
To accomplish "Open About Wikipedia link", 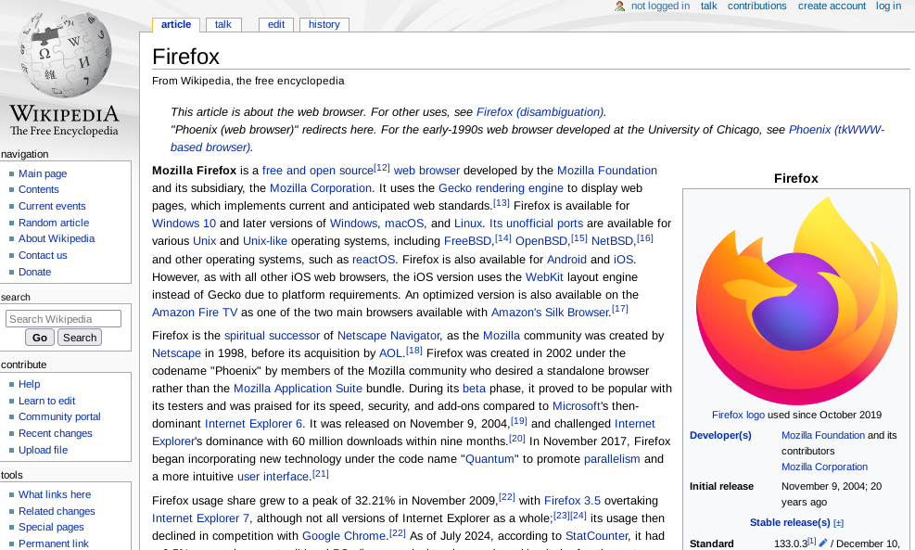I will (57, 238).
